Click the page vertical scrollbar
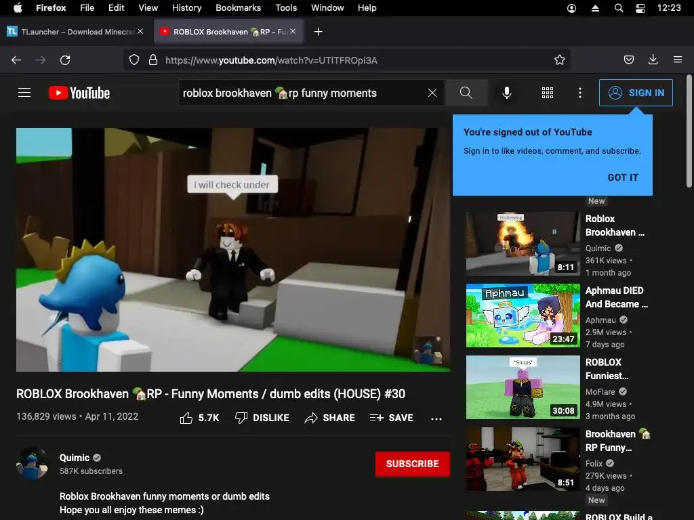 [689, 132]
